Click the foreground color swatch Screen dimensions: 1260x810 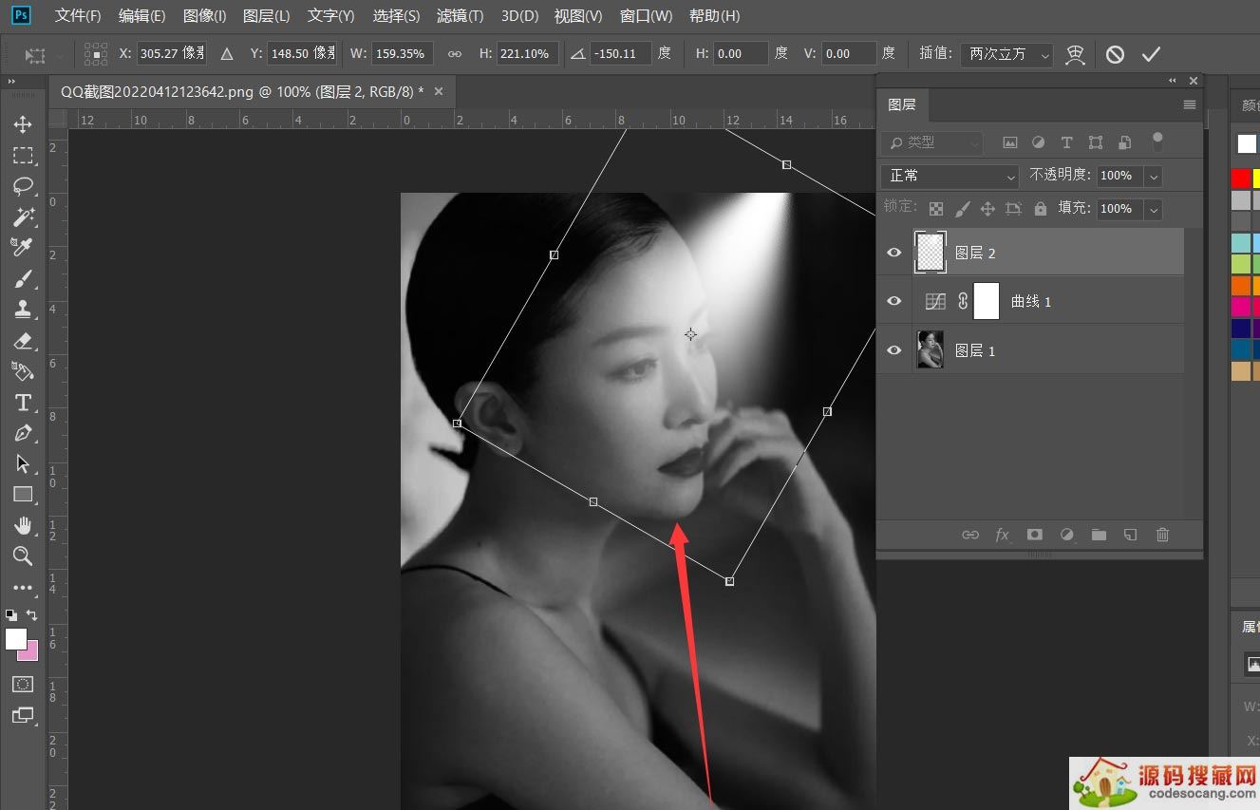point(15,639)
